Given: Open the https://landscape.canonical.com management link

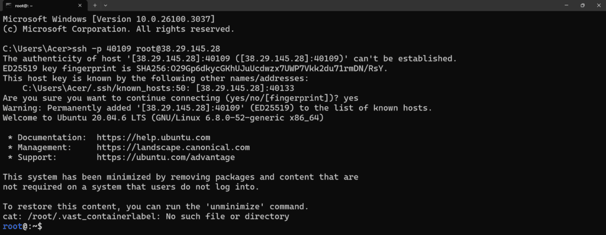Looking at the screenshot, I should point(173,148).
